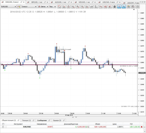Image resolution: width=146 pixels, height=133 pixels.
Task: Click the refresh chart icon in toolbar
Action: [x=59, y=6]
